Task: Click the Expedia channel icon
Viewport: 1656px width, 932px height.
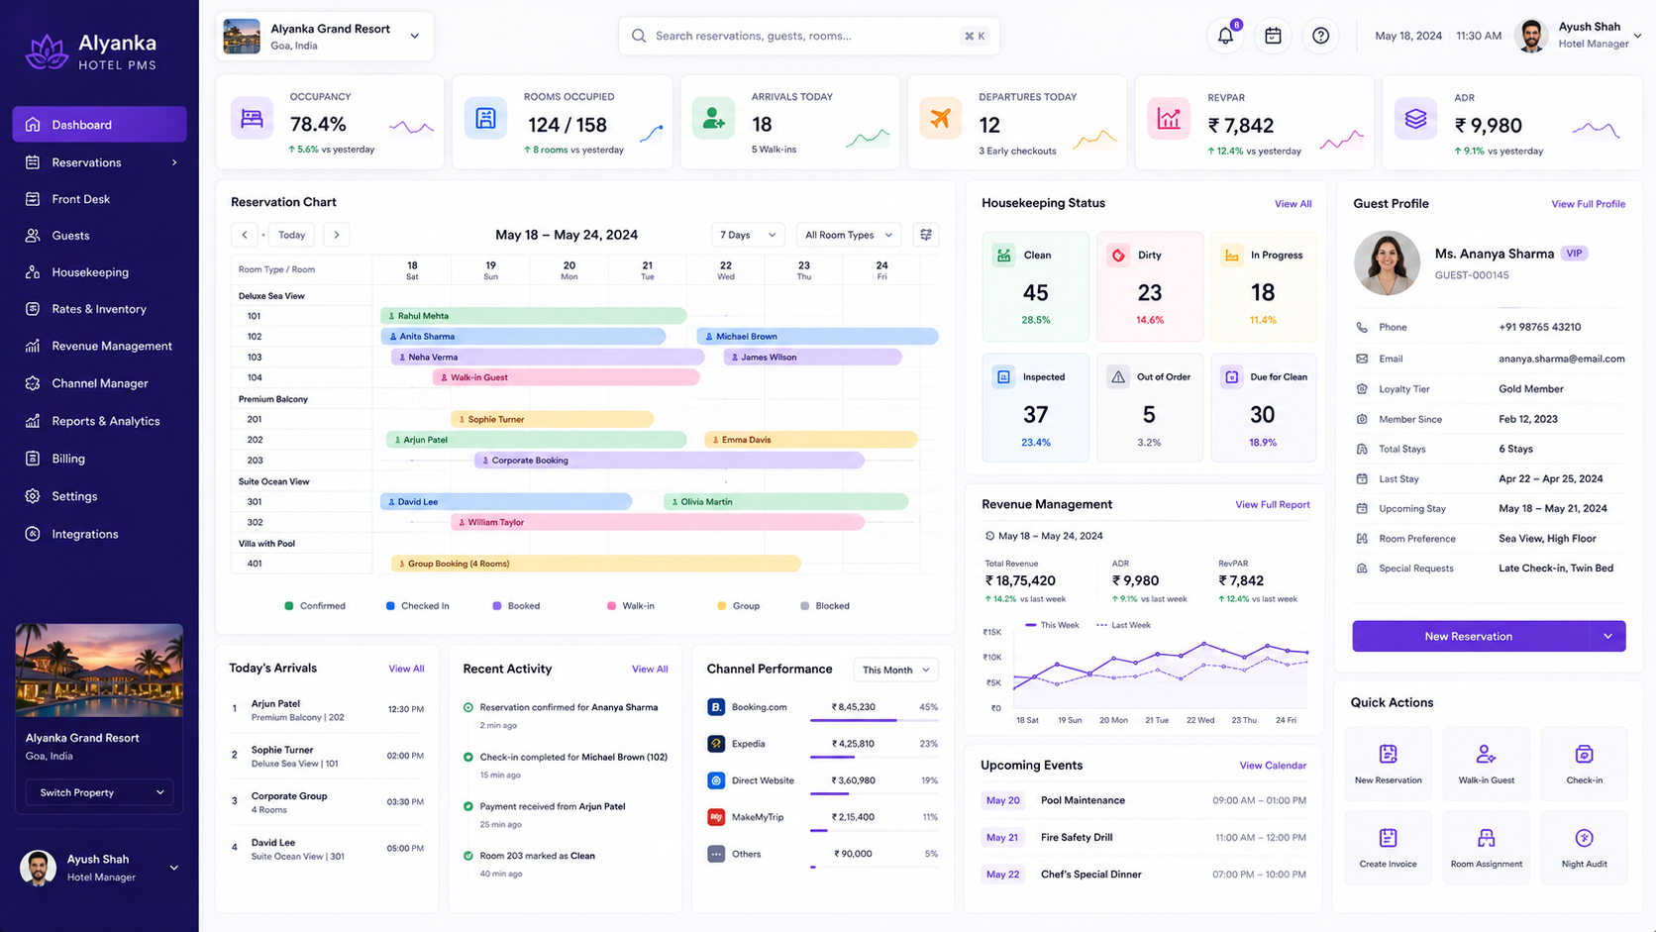Action: tap(716, 744)
